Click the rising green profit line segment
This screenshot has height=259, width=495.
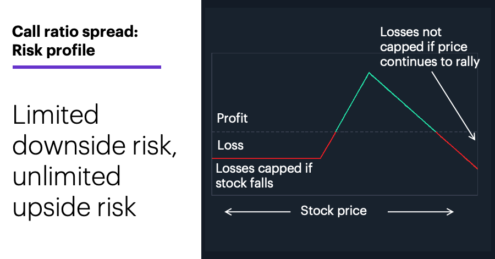click(353, 102)
